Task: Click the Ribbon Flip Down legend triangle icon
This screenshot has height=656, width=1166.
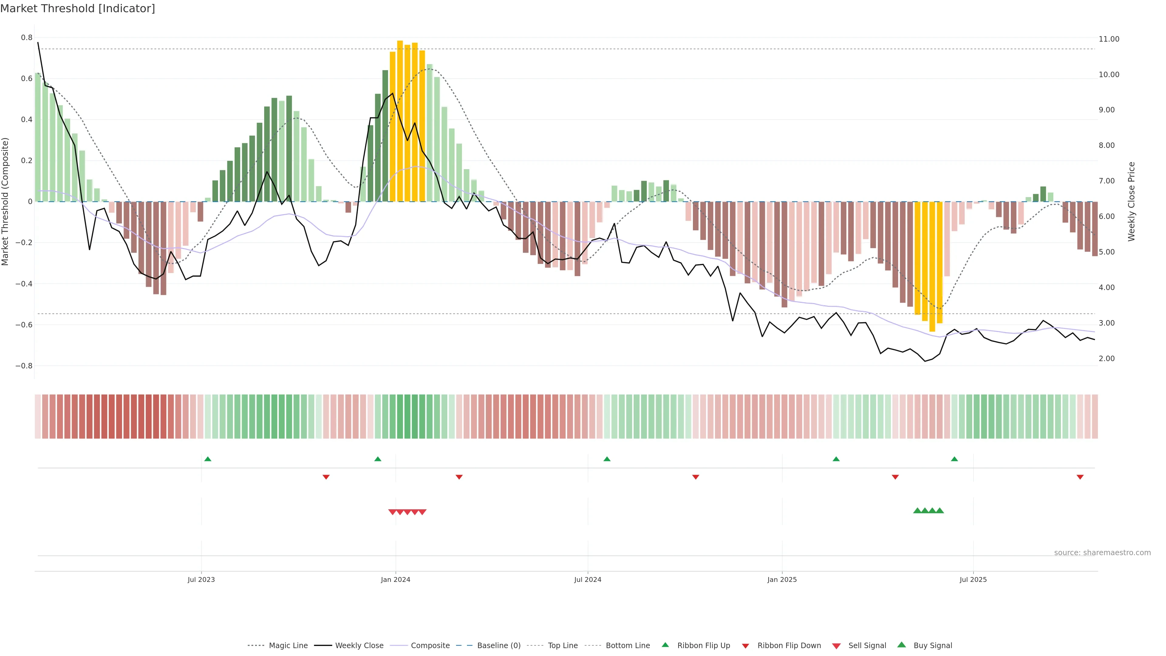Action: tap(745, 646)
